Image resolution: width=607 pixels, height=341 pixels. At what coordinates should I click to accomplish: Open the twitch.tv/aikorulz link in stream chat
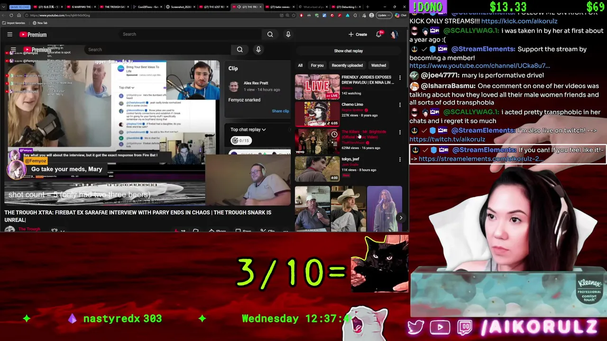point(447,139)
